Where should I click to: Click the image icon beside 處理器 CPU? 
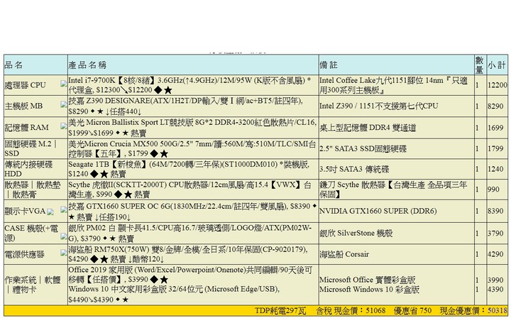click(x=64, y=84)
